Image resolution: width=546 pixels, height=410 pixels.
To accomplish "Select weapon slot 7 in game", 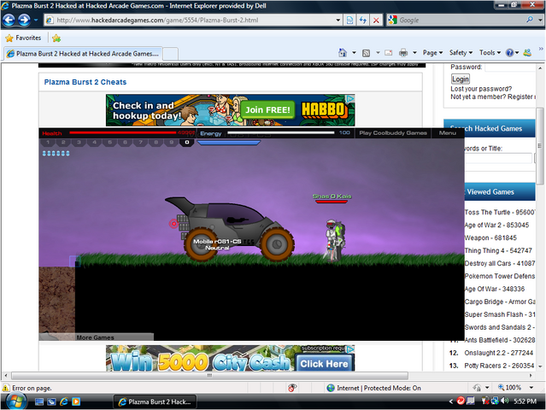I will point(140,142).
